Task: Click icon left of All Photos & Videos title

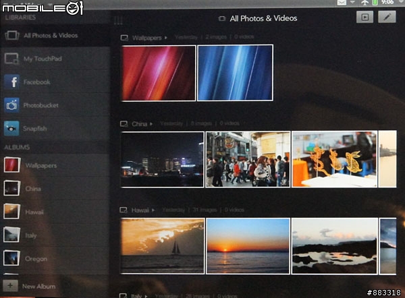Action: coord(222,19)
